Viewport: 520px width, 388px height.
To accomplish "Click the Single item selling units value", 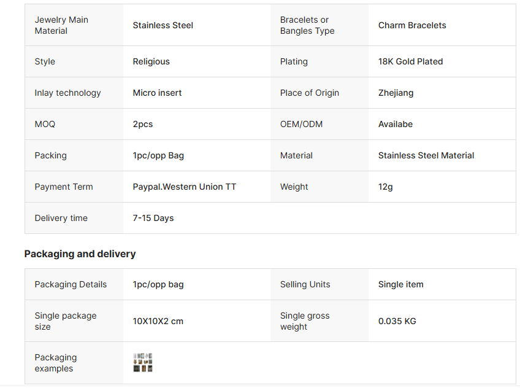I will [400, 284].
